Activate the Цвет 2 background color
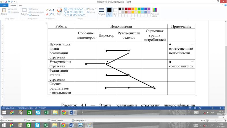The image size is (227, 128). click(115, 12)
